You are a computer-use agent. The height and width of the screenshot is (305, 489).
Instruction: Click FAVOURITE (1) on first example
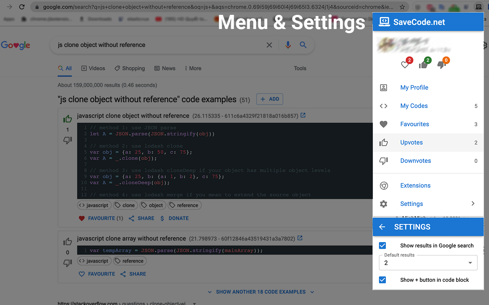tap(101, 218)
